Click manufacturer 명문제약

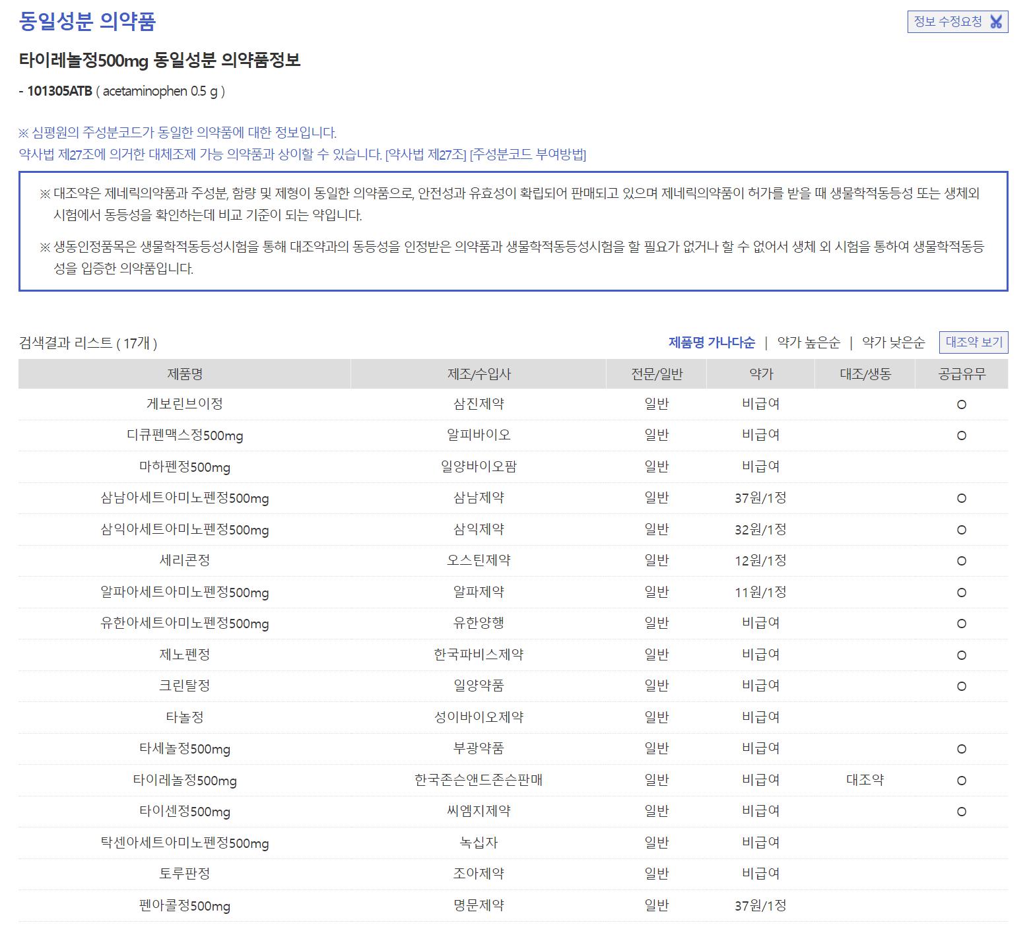click(x=479, y=905)
